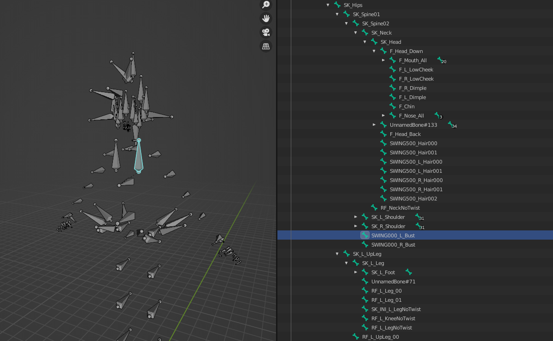Click bone icon beside F_Chin
Image resolution: width=553 pixels, height=341 pixels.
[393, 106]
